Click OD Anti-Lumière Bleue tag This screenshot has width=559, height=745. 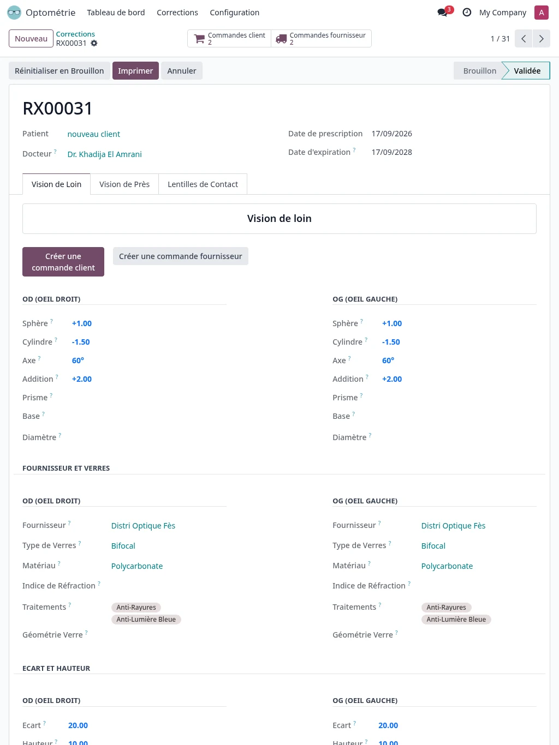[146, 620]
